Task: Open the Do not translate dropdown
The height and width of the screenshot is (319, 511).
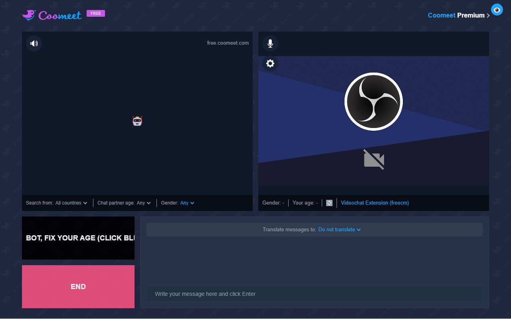Action: (340, 230)
